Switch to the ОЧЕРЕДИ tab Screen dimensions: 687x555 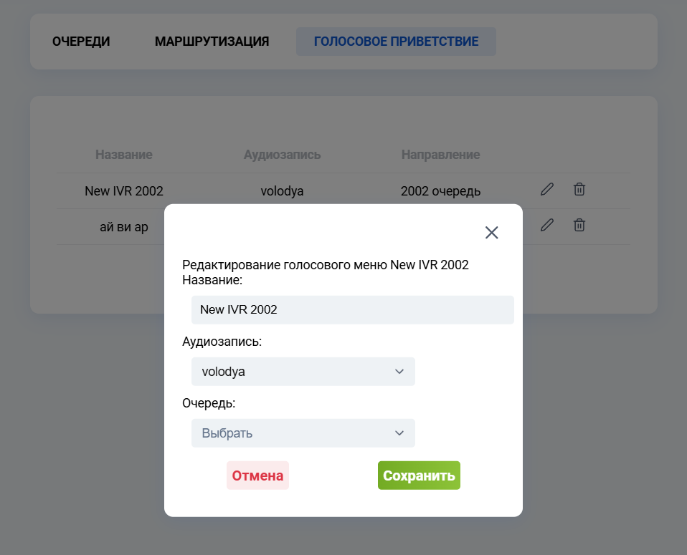pos(81,42)
